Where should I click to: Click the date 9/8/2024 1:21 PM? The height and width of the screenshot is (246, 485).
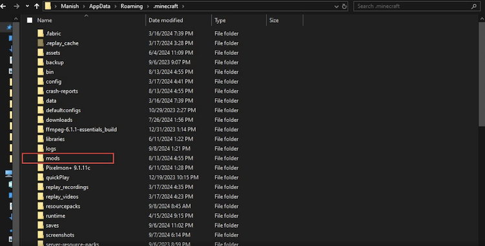(x=169, y=149)
